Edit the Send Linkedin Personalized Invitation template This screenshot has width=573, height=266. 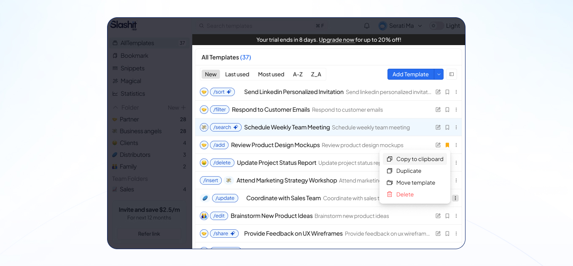(438, 92)
